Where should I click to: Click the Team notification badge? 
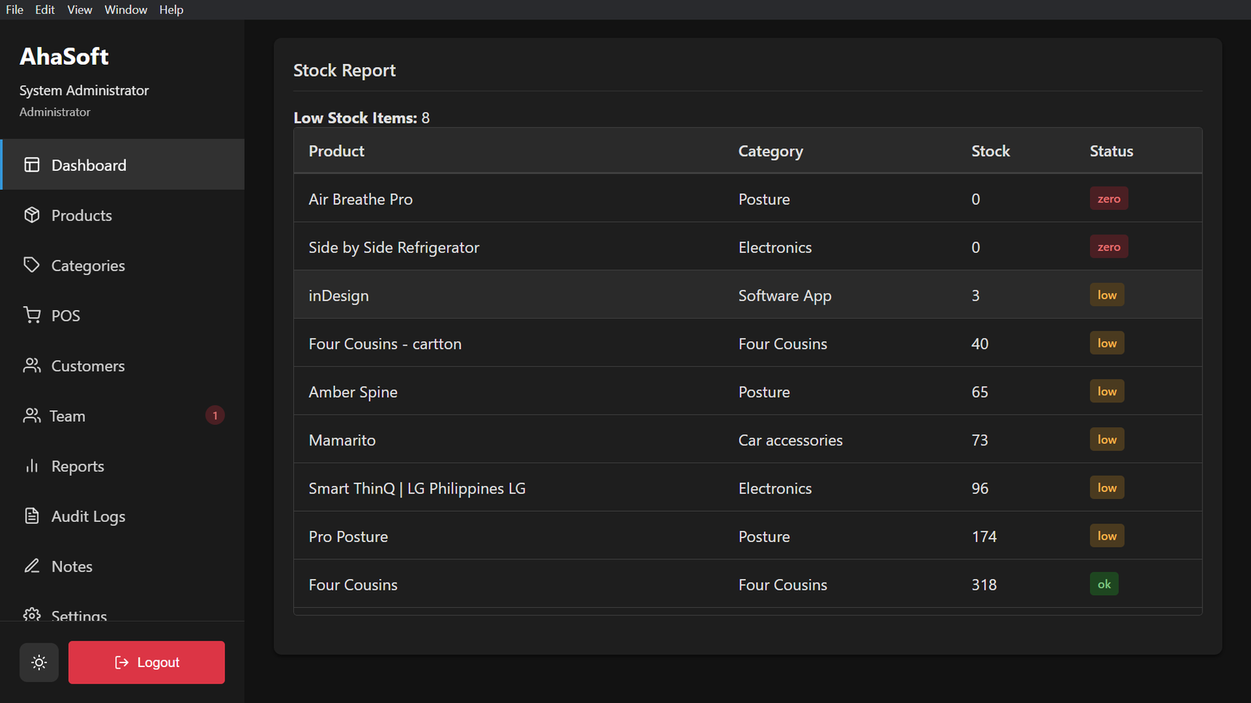[x=215, y=415]
